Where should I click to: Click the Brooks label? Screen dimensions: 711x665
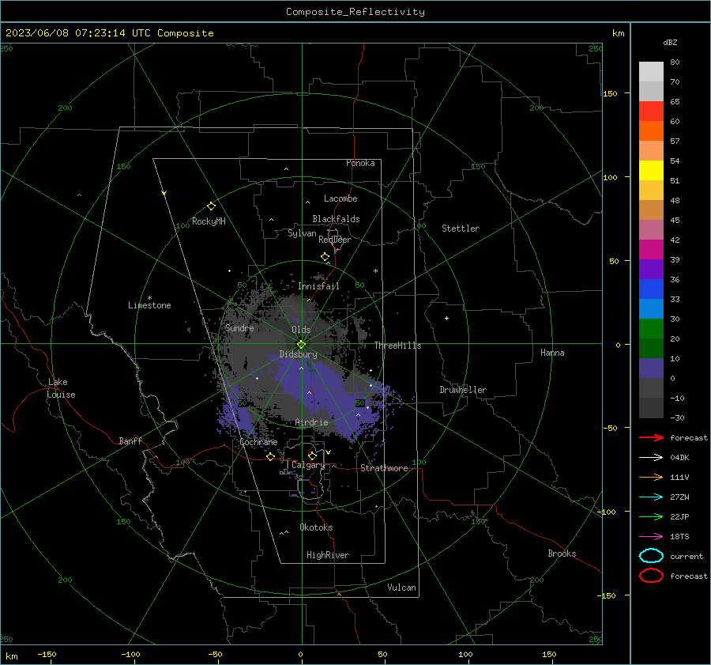point(562,554)
